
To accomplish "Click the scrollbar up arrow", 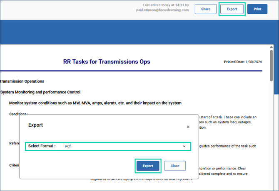I will (271, 47).
